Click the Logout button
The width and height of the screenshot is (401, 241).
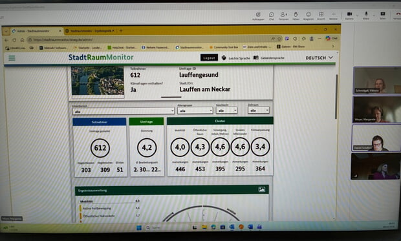(x=209, y=58)
